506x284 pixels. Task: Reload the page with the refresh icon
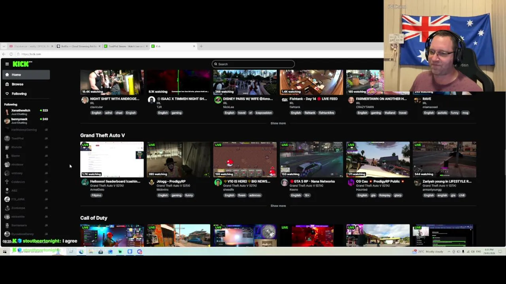[x=11, y=54]
